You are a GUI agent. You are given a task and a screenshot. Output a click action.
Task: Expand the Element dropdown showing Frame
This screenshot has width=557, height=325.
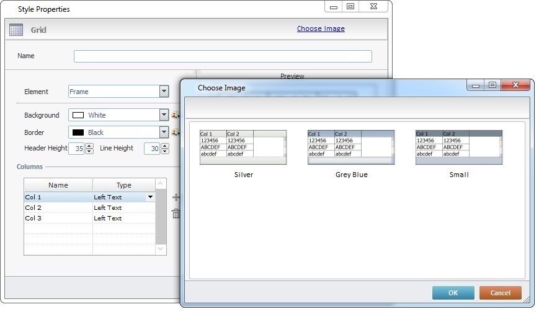tap(164, 92)
